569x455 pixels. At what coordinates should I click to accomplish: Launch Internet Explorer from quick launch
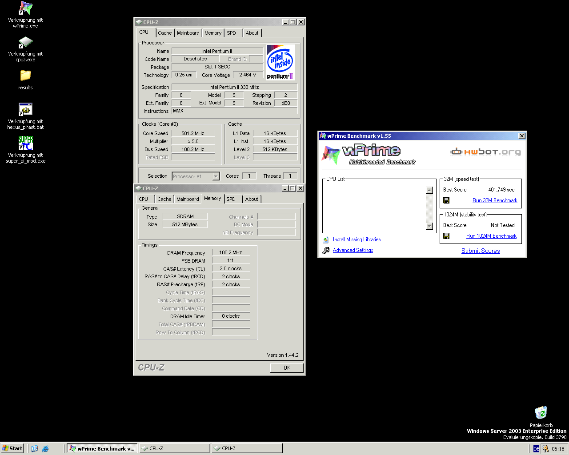coord(45,449)
